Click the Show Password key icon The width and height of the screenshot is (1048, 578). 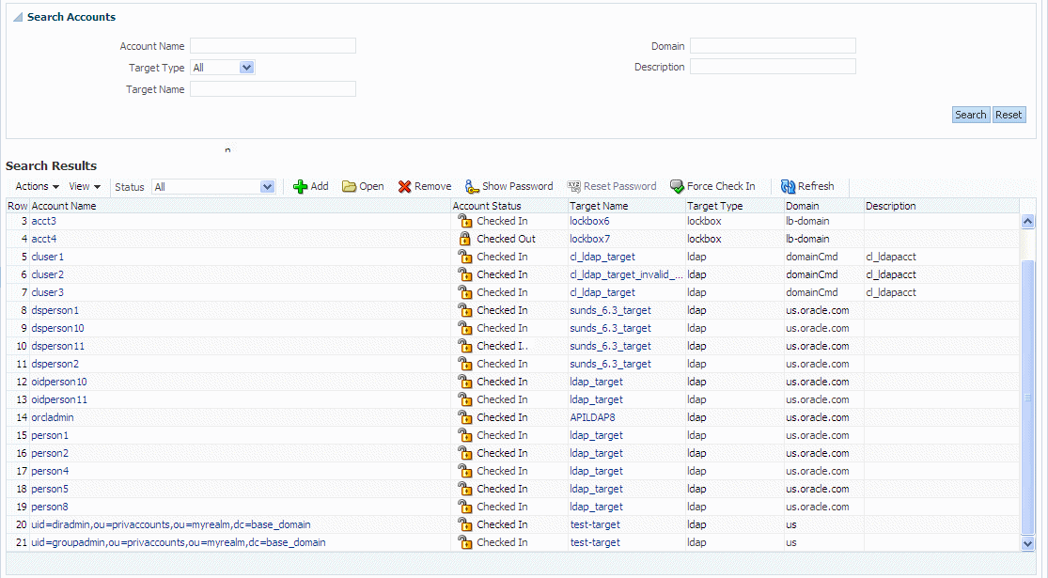[x=472, y=186]
